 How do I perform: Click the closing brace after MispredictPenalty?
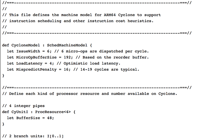(x=3, y=76)
